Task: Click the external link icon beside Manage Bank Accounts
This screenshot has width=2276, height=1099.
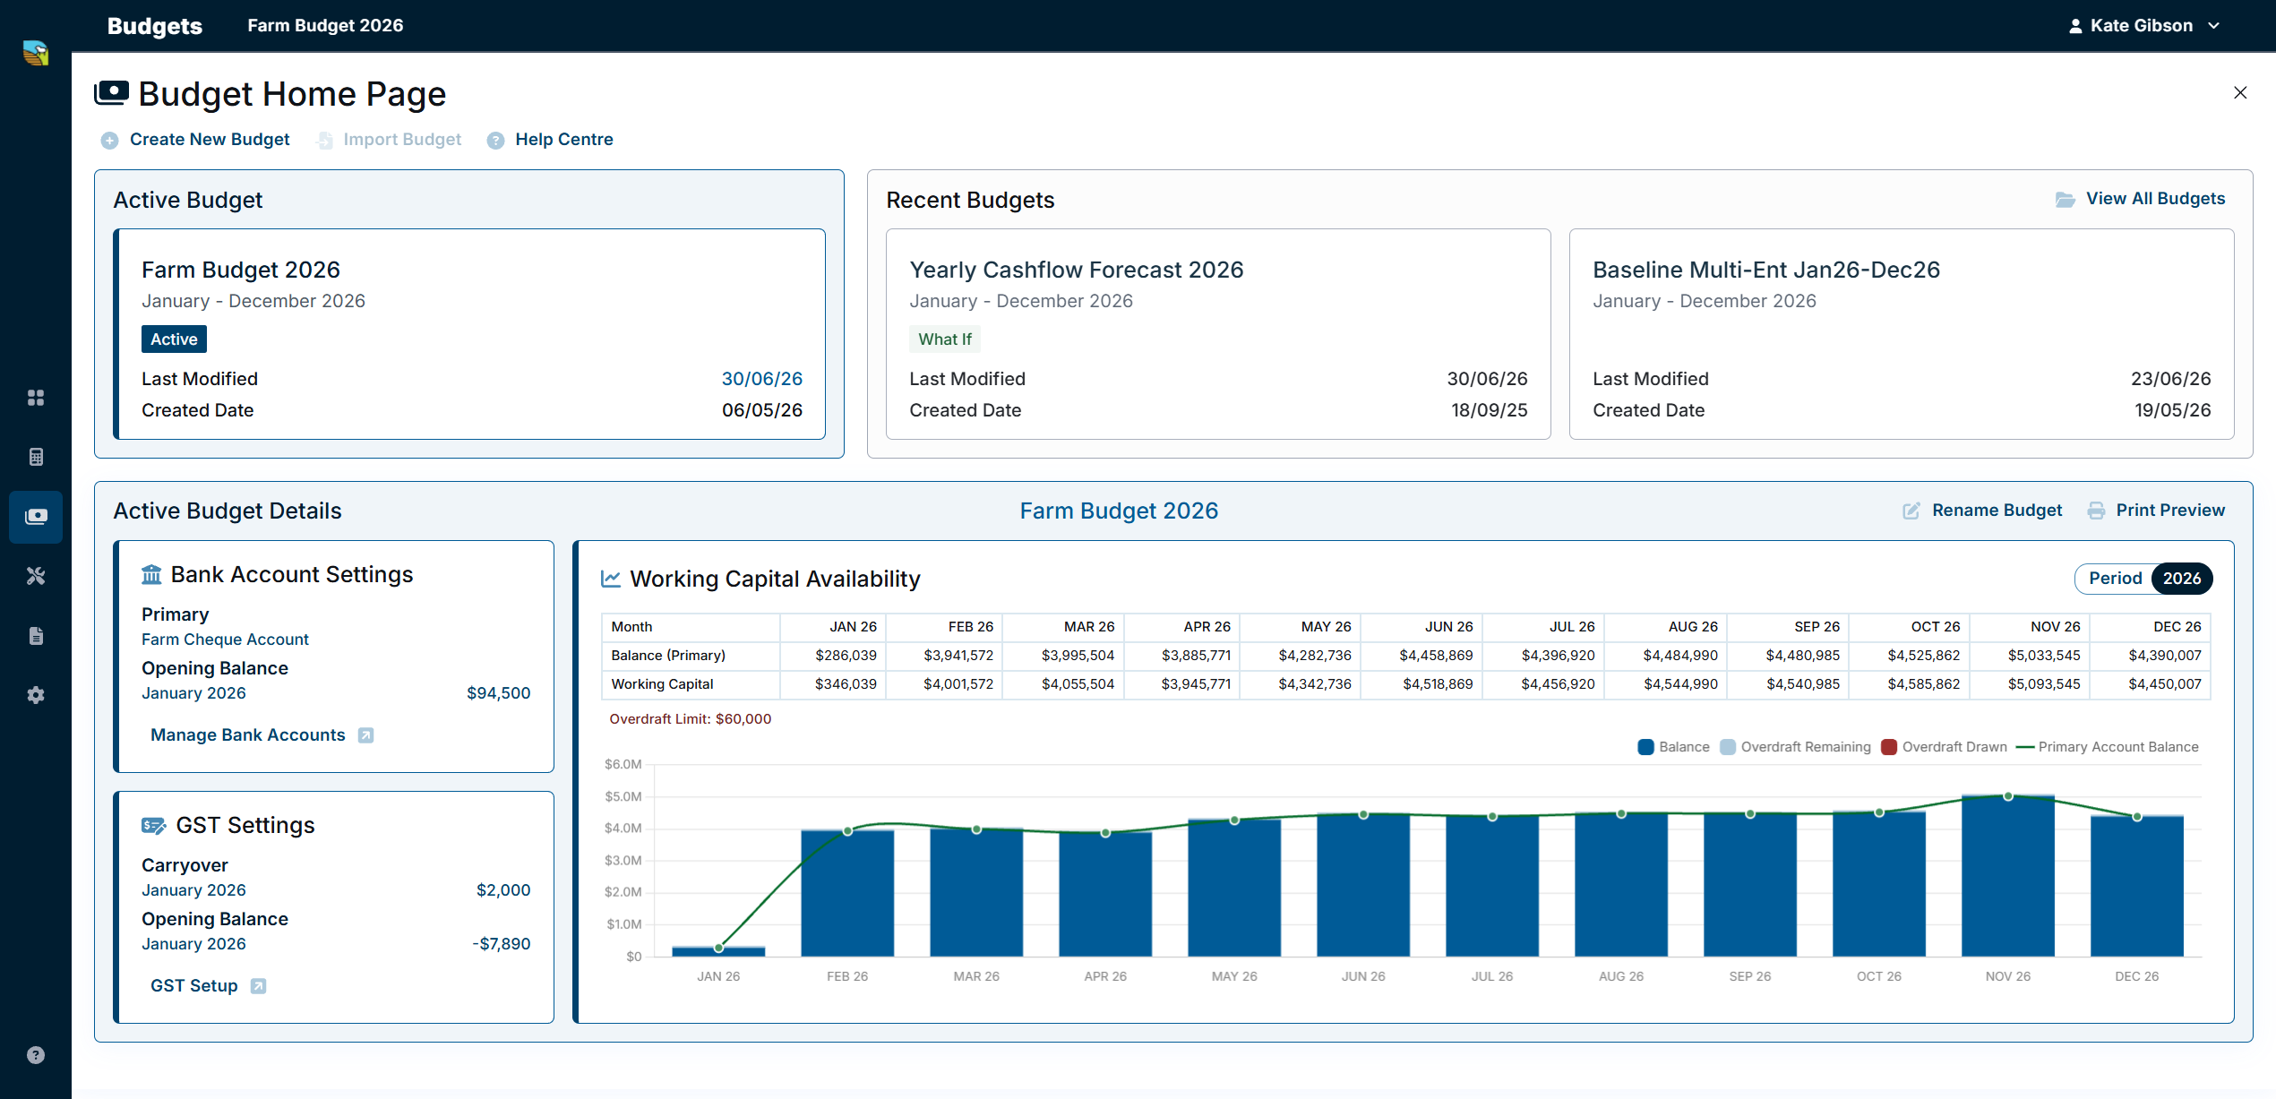Action: tap(365, 735)
